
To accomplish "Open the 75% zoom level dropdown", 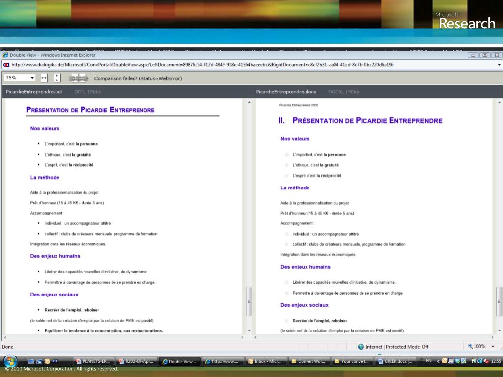I will pos(19,78).
